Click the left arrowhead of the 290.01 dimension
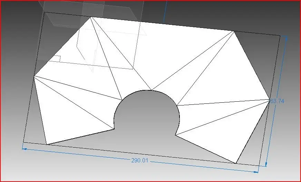 click(24, 149)
